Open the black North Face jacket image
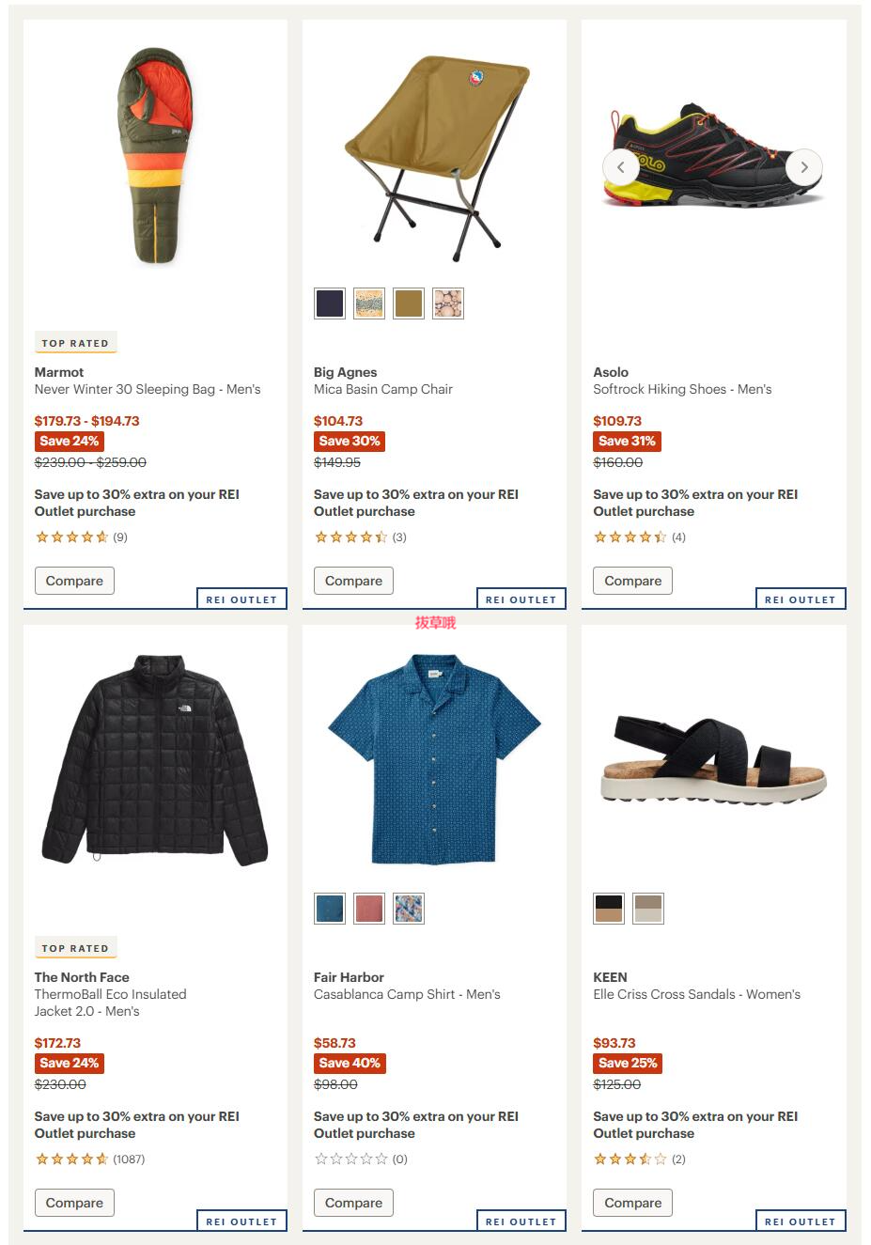The width and height of the screenshot is (871, 1245). [155, 758]
